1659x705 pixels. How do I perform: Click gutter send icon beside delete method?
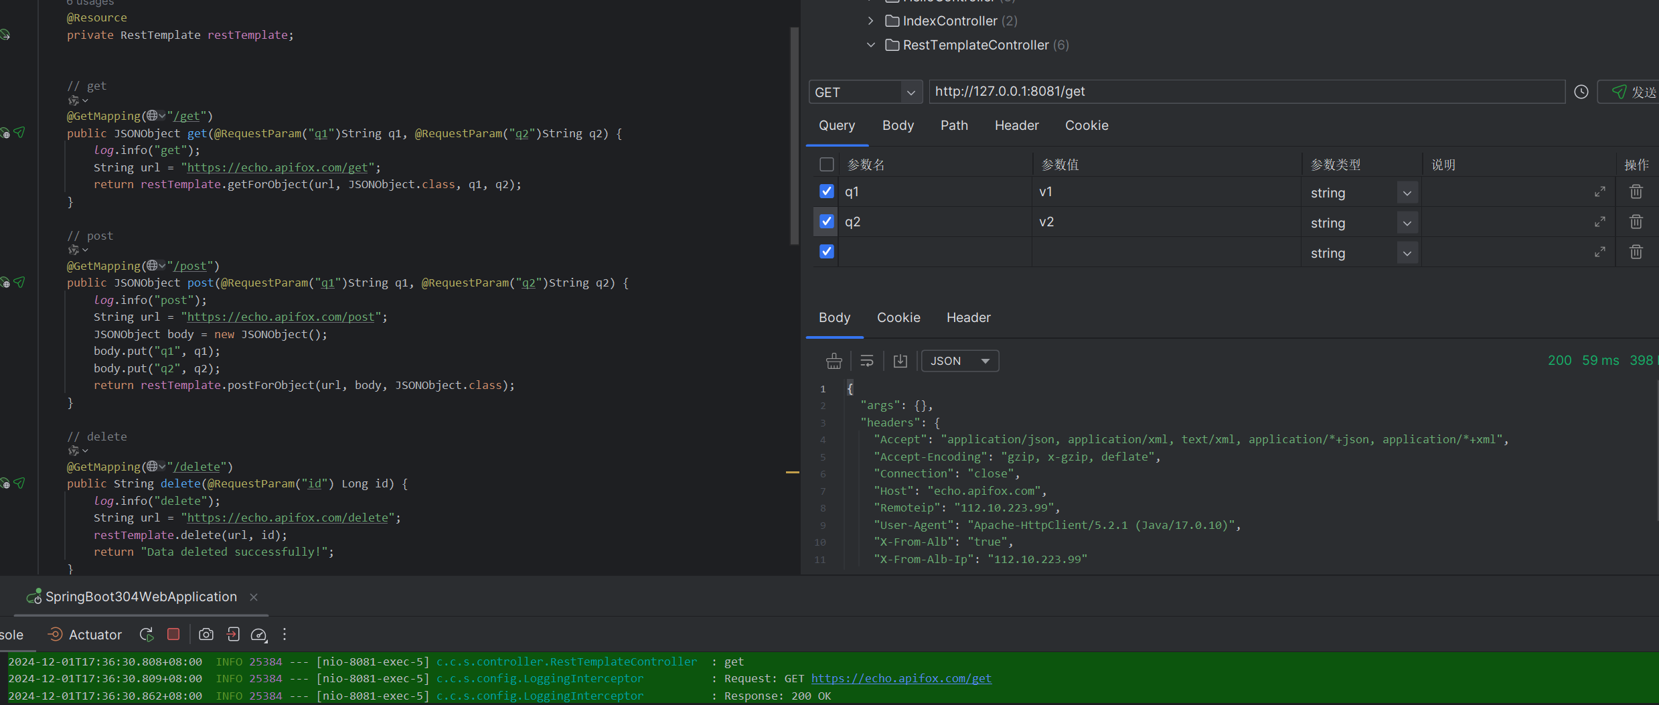19,483
